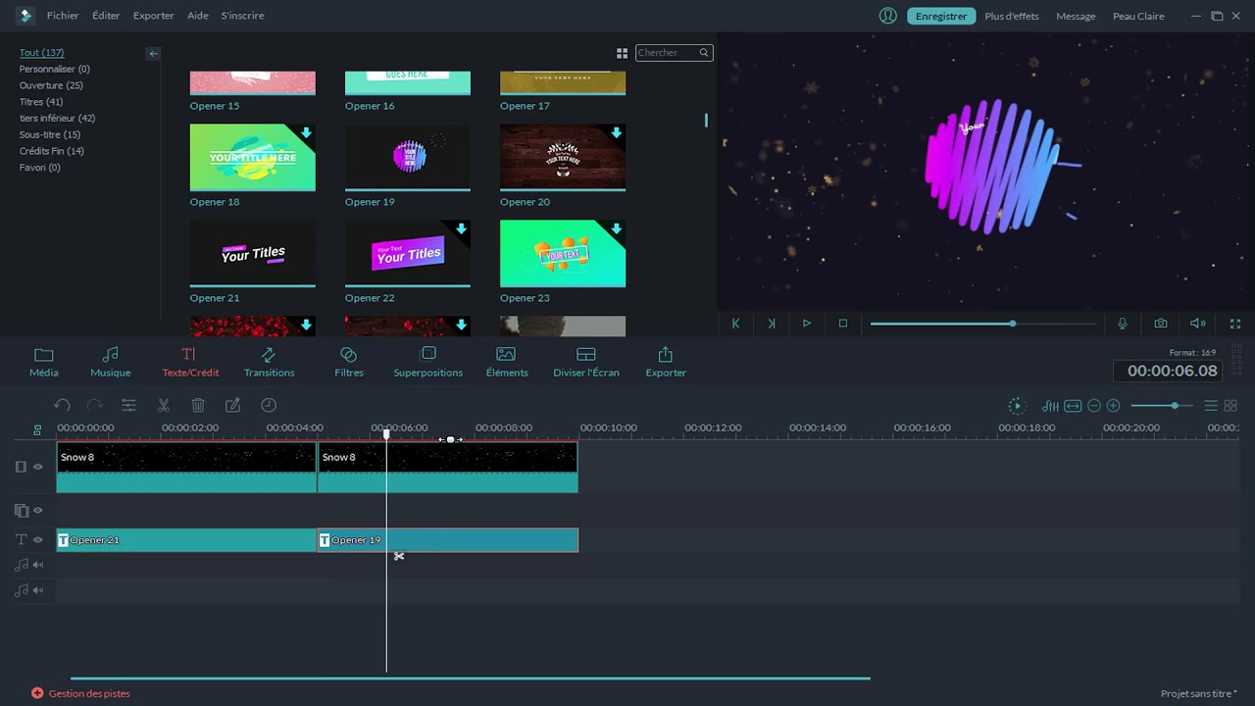Take a snapshot with the camera icon
Screen dimensions: 1255x706
[1161, 323]
